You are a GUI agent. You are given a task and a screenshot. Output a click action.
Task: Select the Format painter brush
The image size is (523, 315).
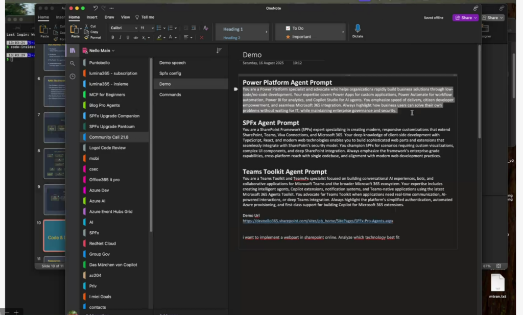pyautogui.click(x=86, y=37)
